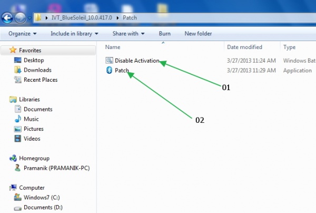Viewport: 316px width, 213px height.
Task: Open the Documents (D:) drive
Action: (x=43, y=207)
